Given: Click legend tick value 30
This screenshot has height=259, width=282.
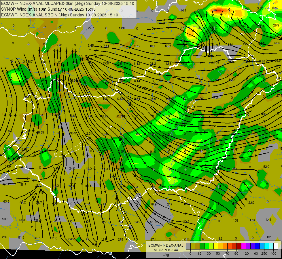Looking at the screenshot, I should (x=209, y=254).
